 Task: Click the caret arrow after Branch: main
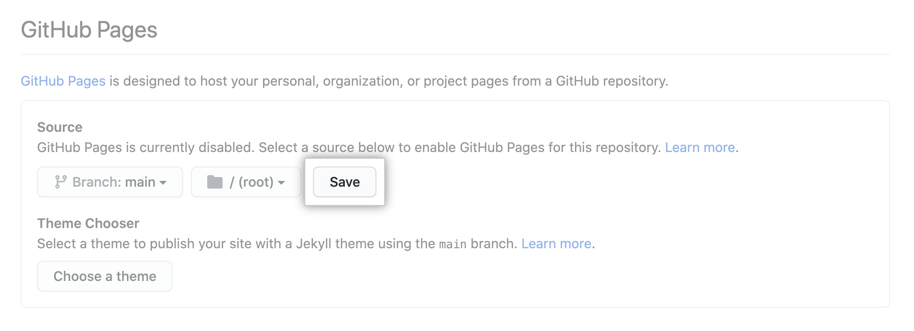163,183
